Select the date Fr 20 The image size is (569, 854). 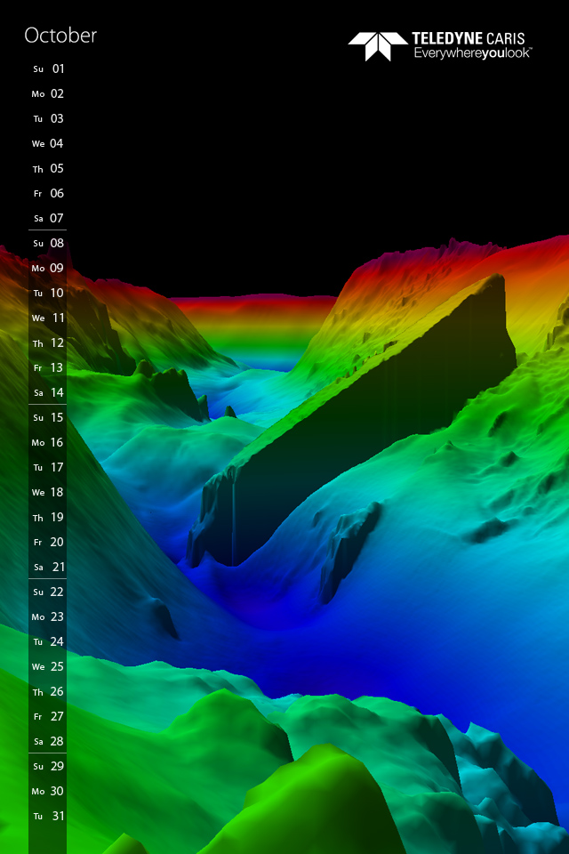[49, 542]
